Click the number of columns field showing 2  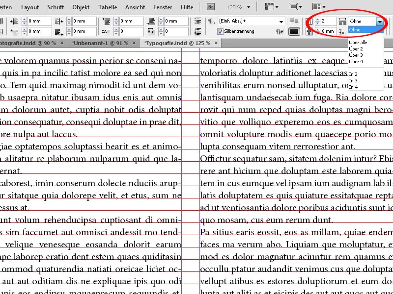tap(329, 21)
